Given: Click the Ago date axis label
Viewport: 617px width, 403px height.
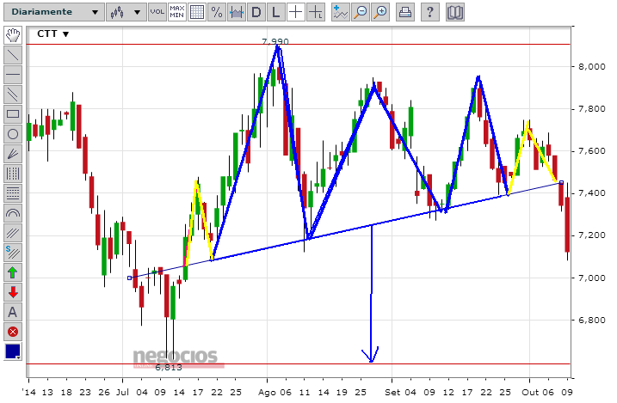Looking at the screenshot, I should (267, 392).
